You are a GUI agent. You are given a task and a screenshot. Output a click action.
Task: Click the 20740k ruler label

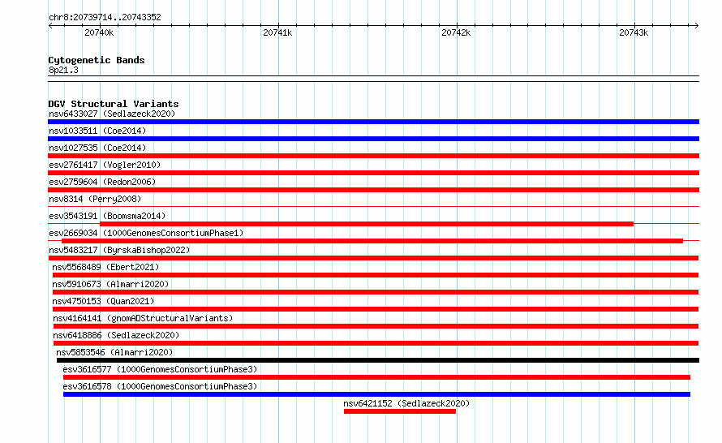tap(99, 32)
